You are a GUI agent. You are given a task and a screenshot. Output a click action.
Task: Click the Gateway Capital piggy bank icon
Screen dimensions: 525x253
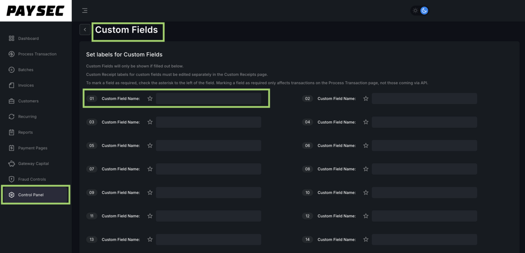[11, 164]
